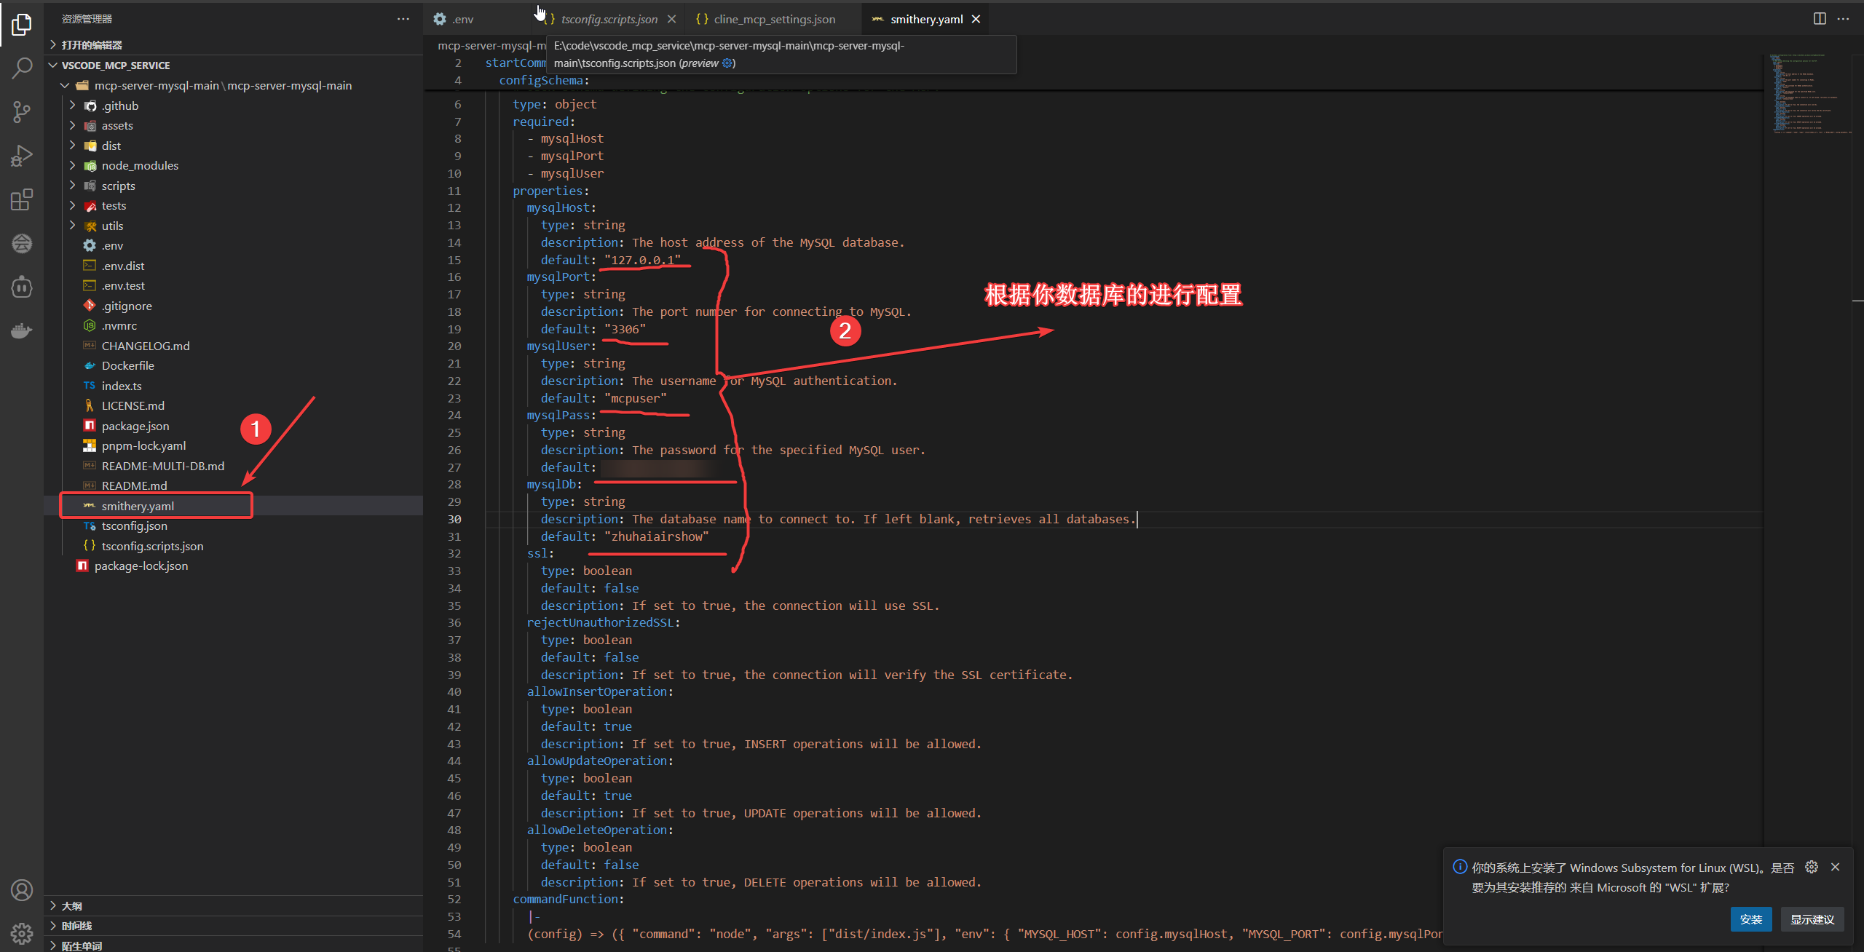
Task: Open package.json in the explorer
Action: coord(135,426)
